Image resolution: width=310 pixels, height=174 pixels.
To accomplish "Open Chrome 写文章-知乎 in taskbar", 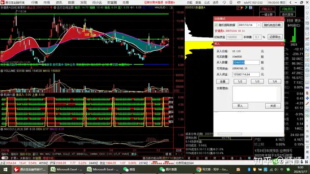I will coord(212,169).
